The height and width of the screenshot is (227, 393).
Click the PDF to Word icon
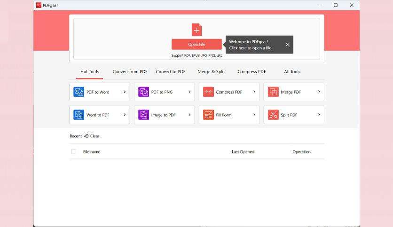click(x=79, y=92)
